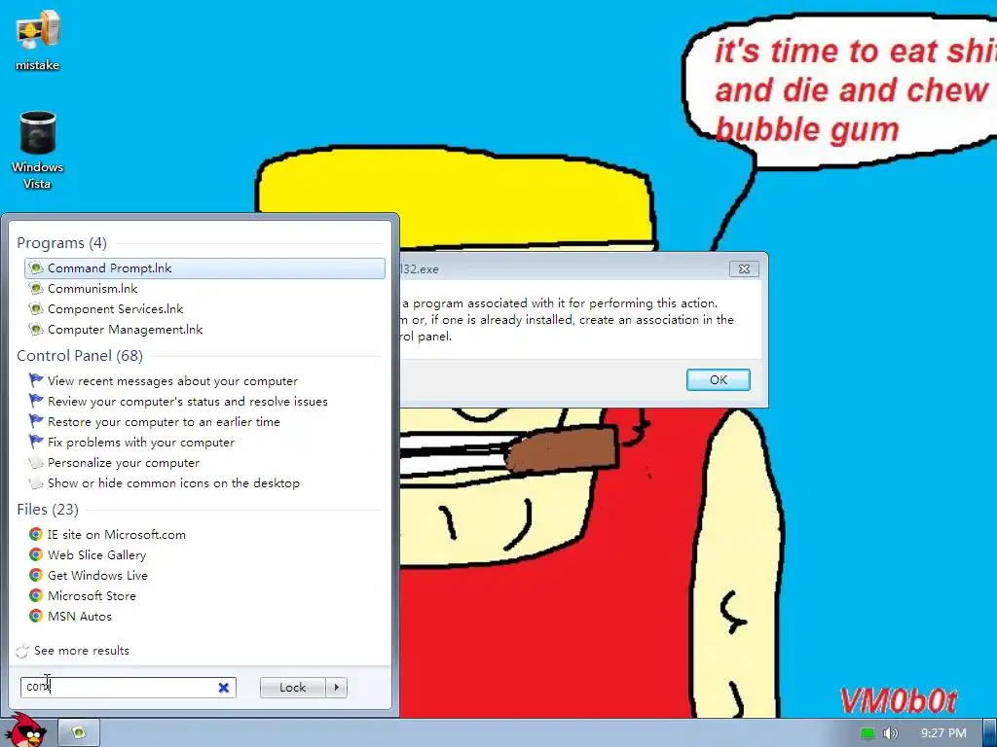Click flag icon beside Restore your computer
This screenshot has height=747, width=997.
[36, 421]
